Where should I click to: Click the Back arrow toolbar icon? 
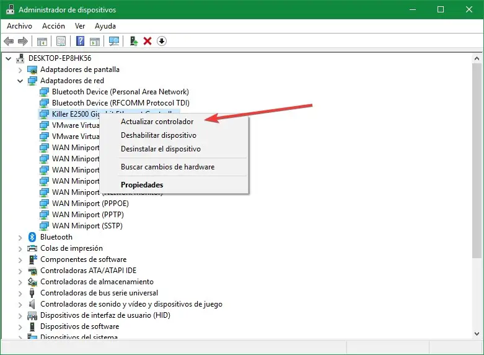[x=9, y=41]
